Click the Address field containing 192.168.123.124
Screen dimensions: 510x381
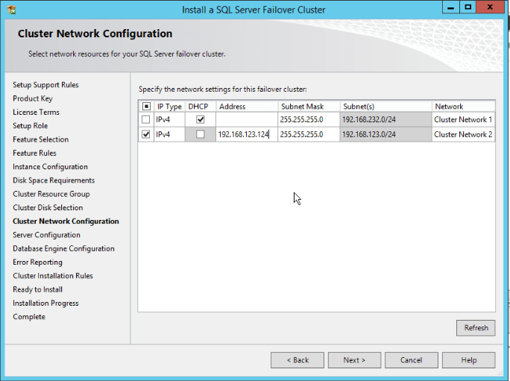(x=246, y=134)
